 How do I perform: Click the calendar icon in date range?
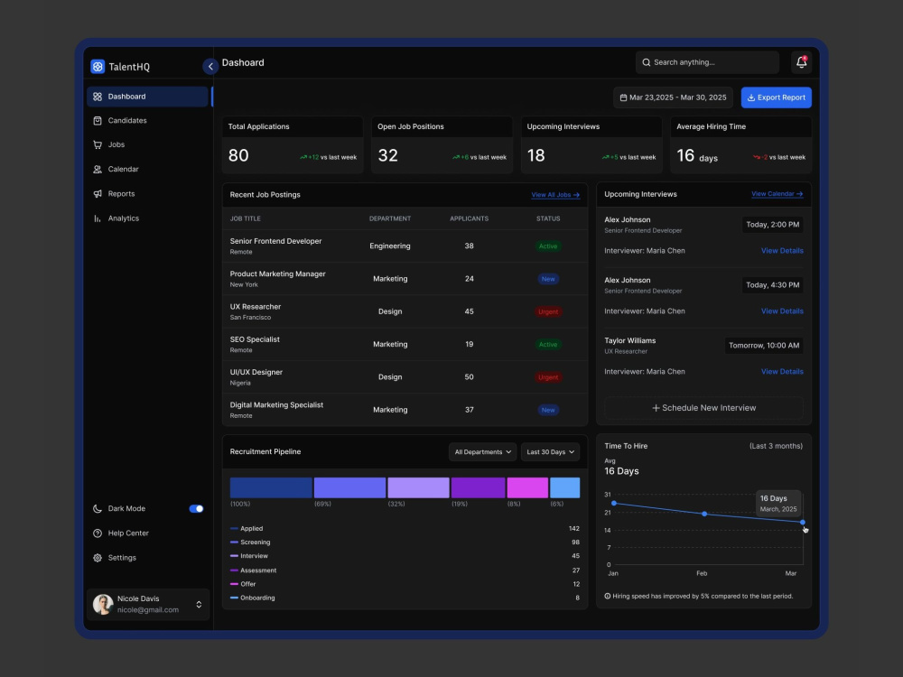point(623,97)
